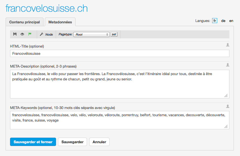Viewport: 240px width, 156px height.
Task: Grab the META-Description textarea resize handle
Action: pos(226,95)
